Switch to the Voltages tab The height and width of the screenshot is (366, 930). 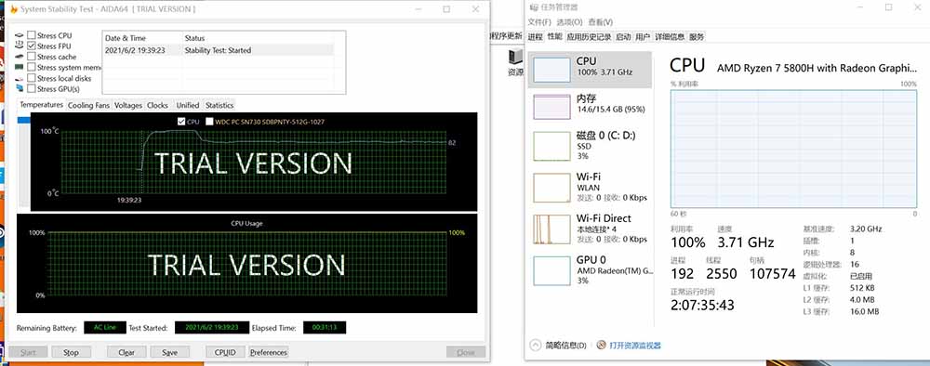click(x=128, y=105)
